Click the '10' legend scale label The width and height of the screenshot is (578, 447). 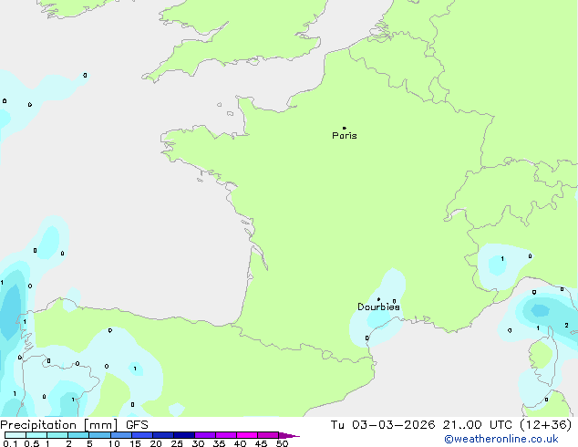click(x=114, y=443)
